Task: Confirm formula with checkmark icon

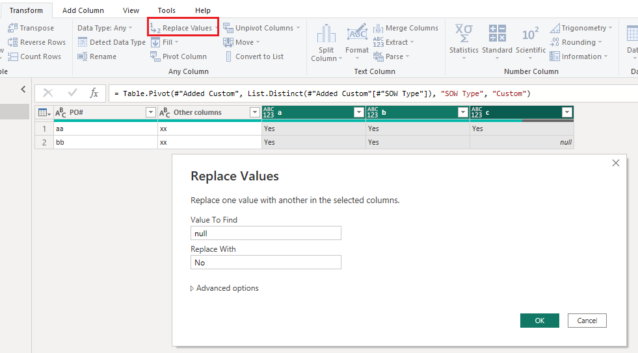Action: tap(72, 93)
